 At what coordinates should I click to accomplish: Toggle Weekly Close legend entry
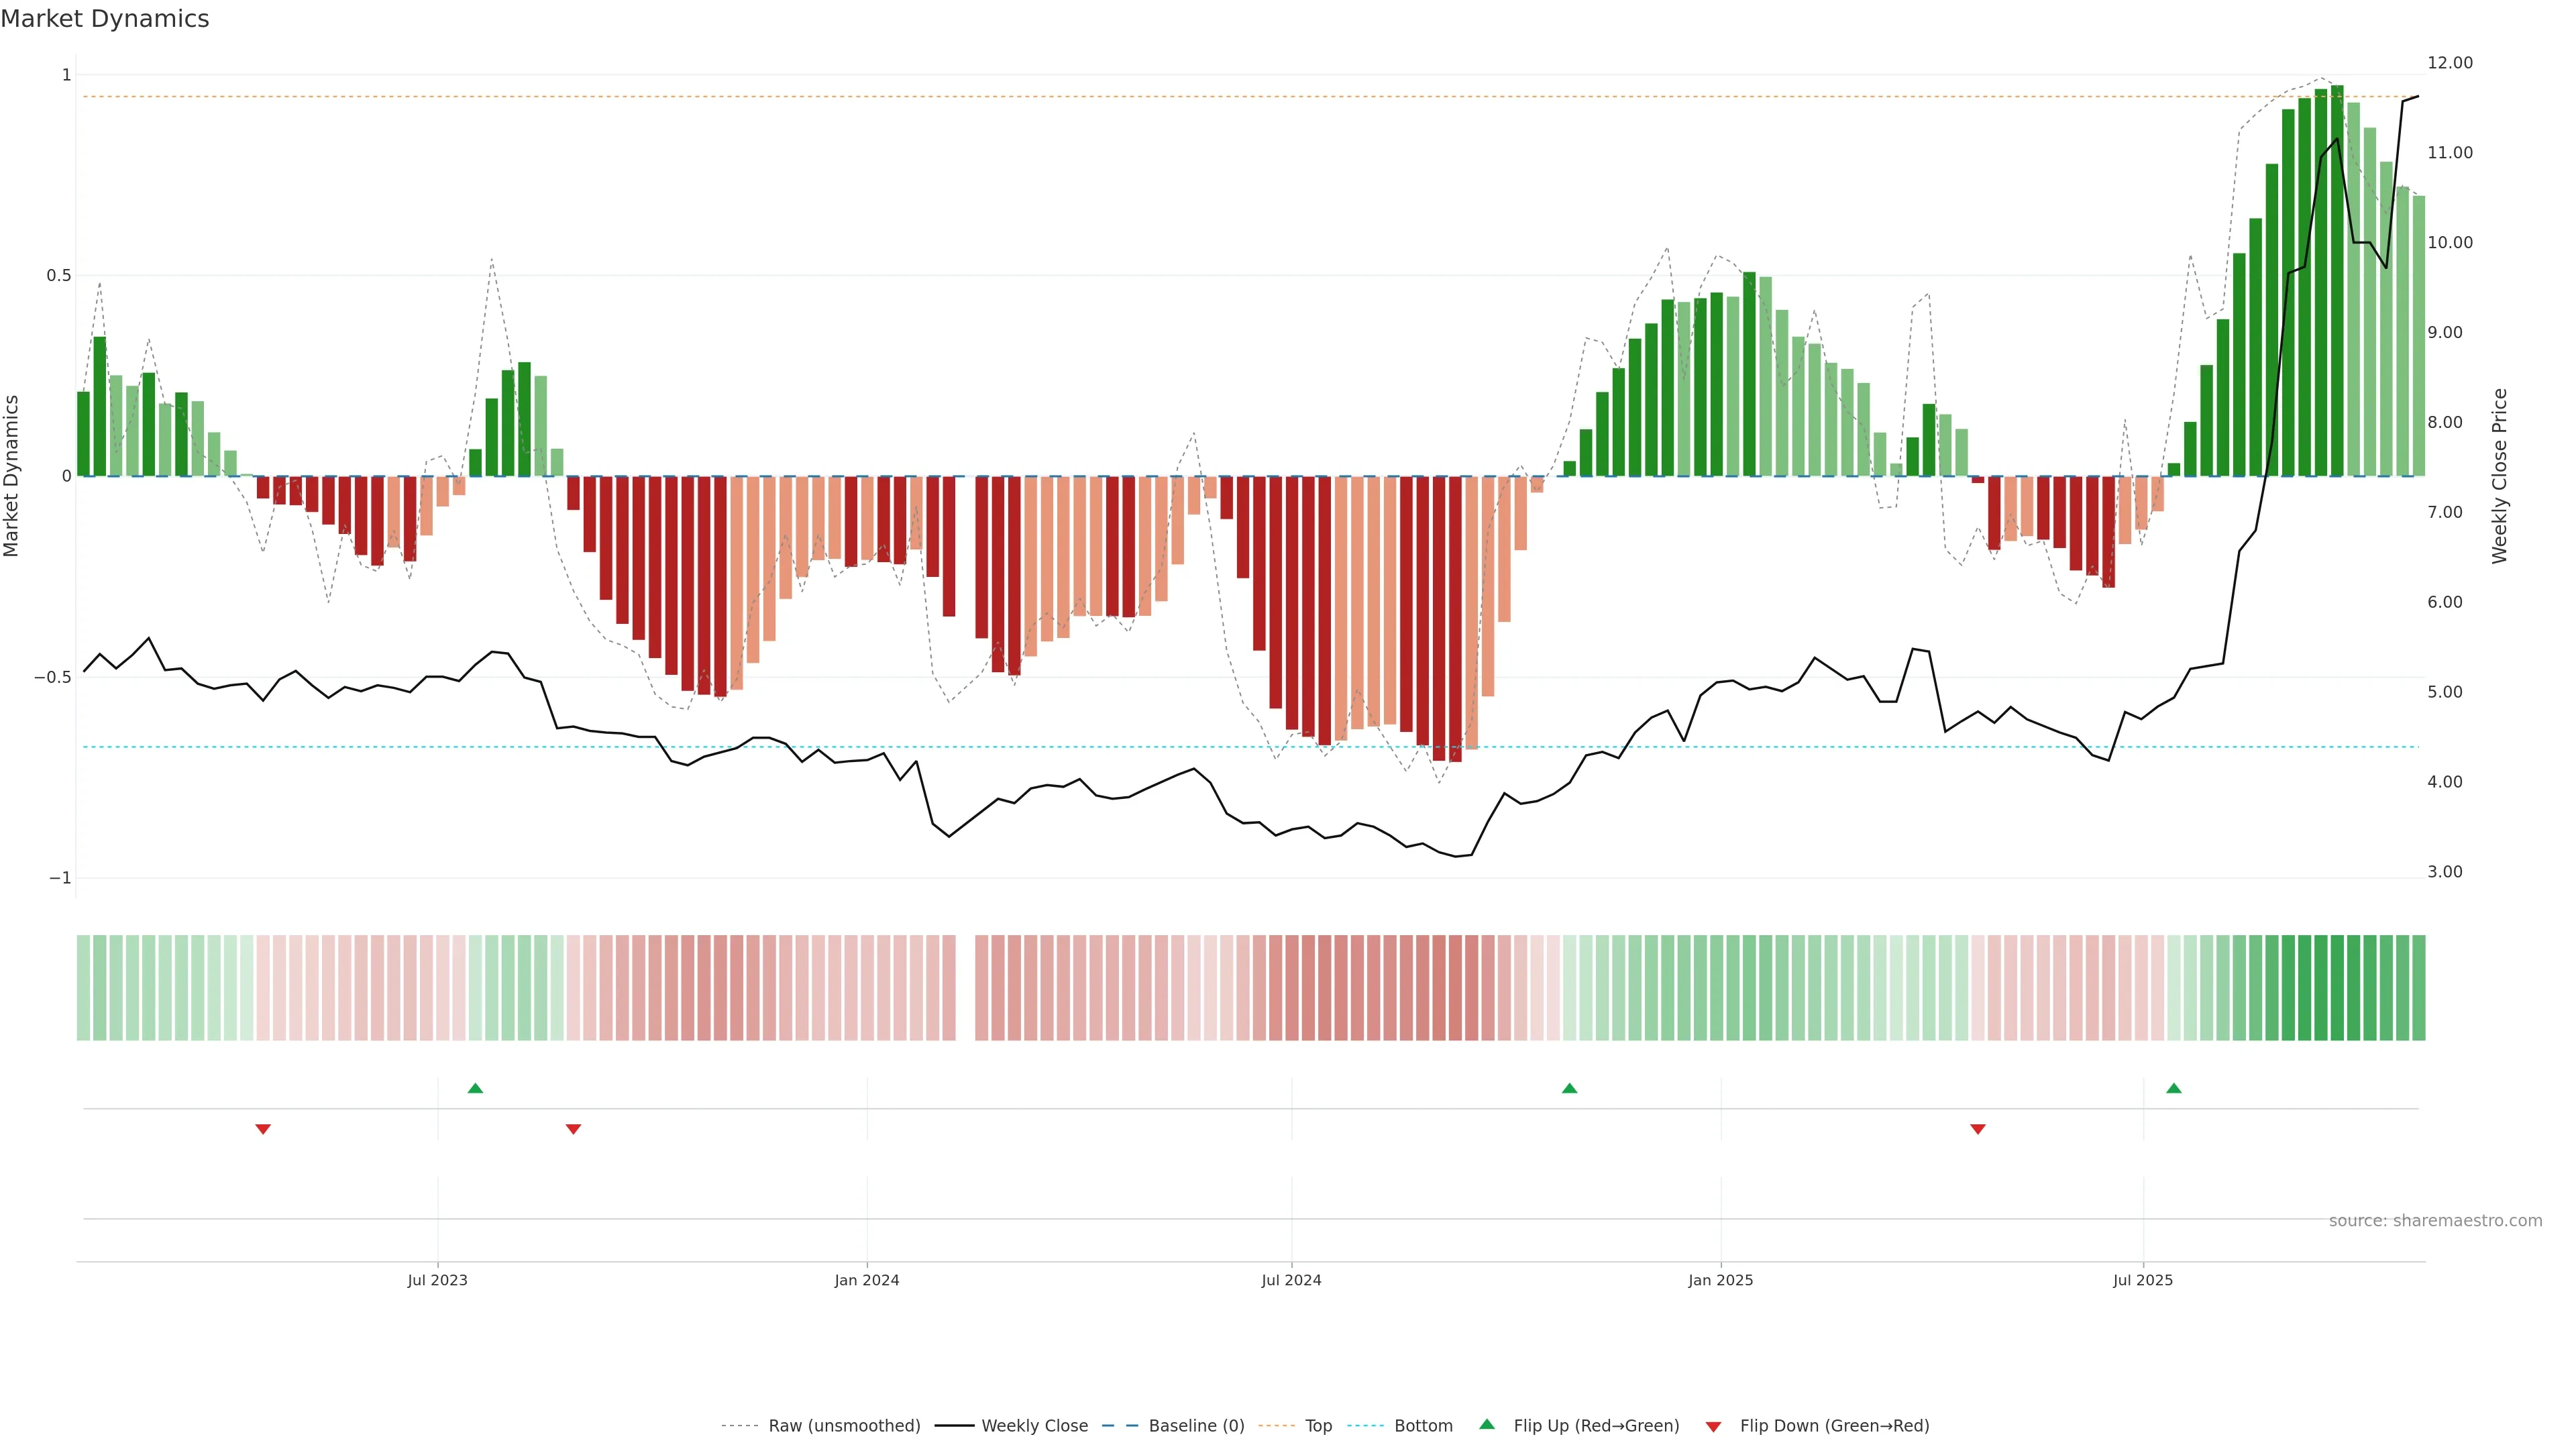(x=1034, y=1426)
